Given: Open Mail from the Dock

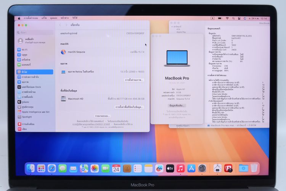Looking at the screenshot, I should coord(73,168).
